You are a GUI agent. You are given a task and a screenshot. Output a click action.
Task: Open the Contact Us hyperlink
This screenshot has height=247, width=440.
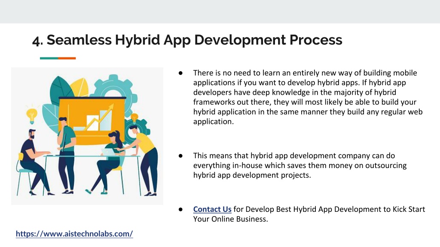pyautogui.click(x=212, y=209)
